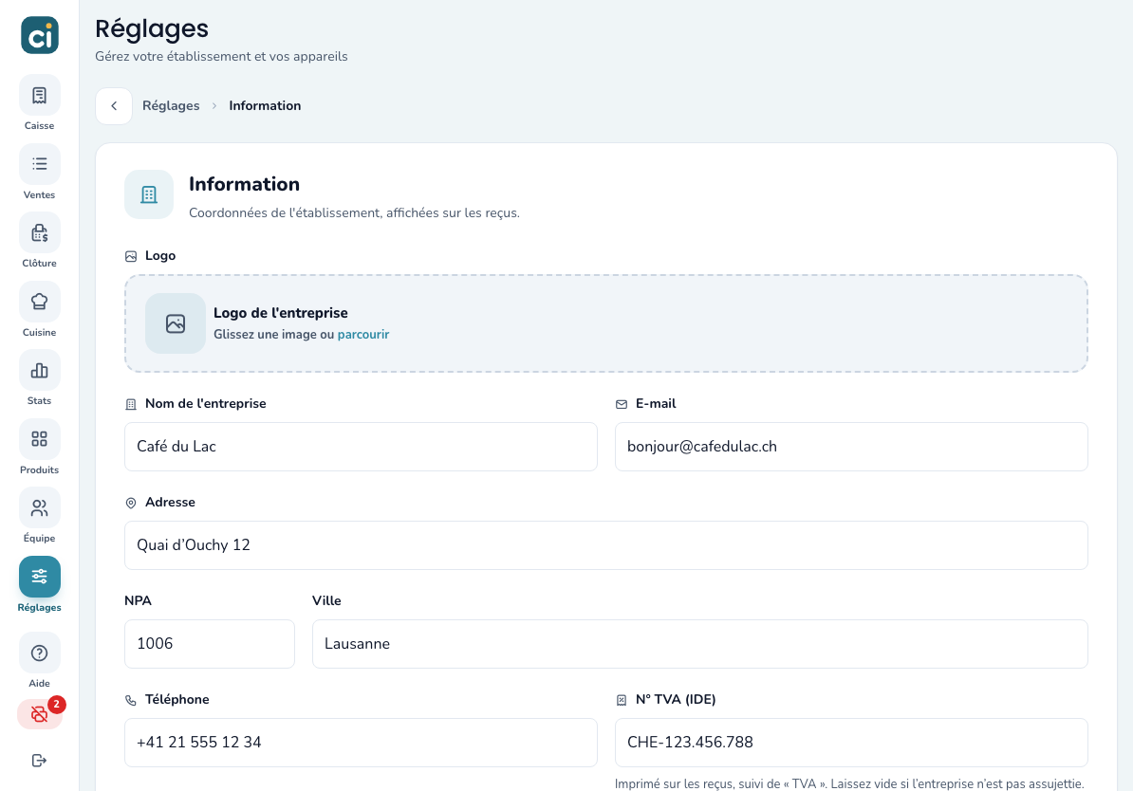Focus the Nom de l'entreprise field
Viewport: 1133px width, 791px height.
pyautogui.click(x=361, y=447)
